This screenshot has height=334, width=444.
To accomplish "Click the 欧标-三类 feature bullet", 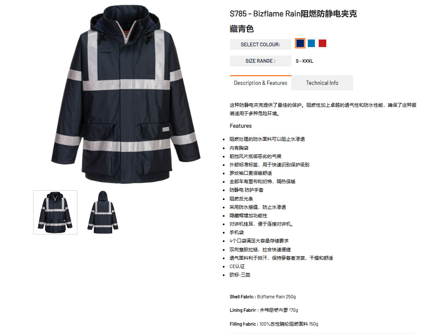I will click(x=240, y=275).
